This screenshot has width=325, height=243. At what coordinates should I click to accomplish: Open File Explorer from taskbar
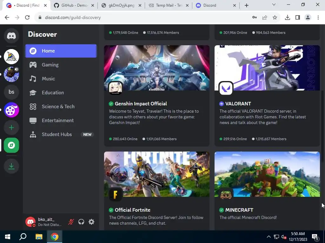click(x=39, y=237)
